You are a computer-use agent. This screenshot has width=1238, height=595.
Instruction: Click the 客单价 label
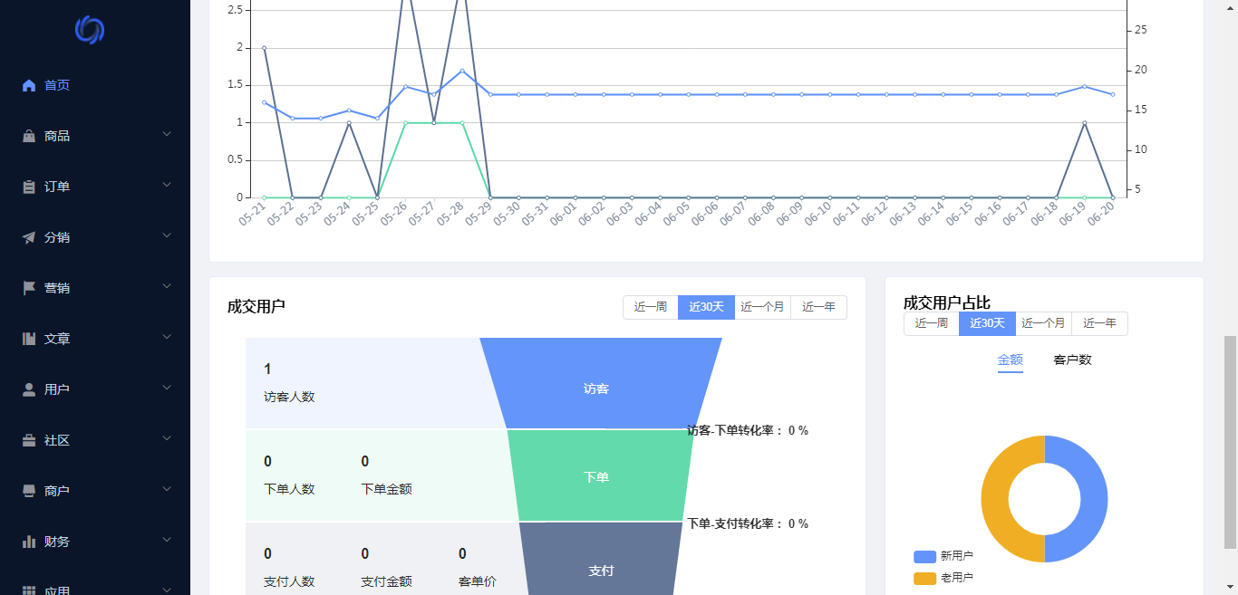478,581
